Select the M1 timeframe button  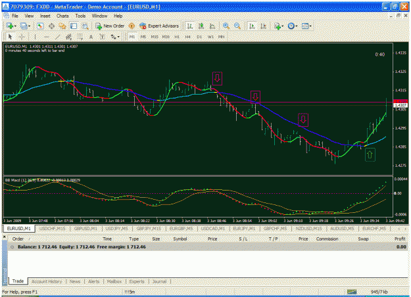[x=132, y=37]
